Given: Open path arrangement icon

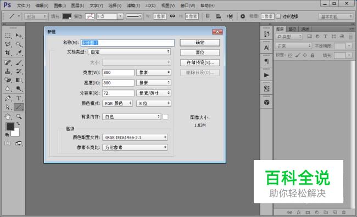Looking at the screenshot, I should tap(230, 16).
